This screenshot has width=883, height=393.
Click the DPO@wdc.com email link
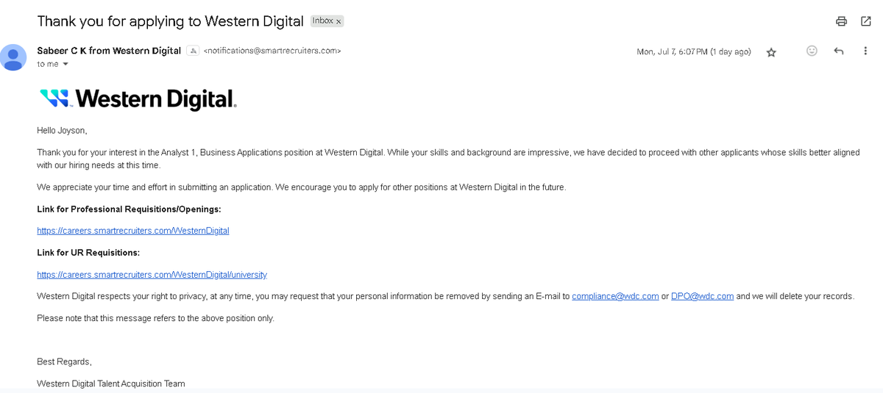tap(702, 297)
